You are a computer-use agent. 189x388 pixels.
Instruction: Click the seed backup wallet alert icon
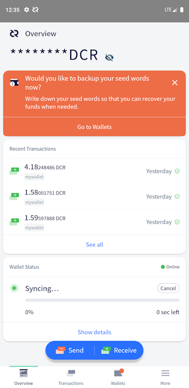coord(14,83)
